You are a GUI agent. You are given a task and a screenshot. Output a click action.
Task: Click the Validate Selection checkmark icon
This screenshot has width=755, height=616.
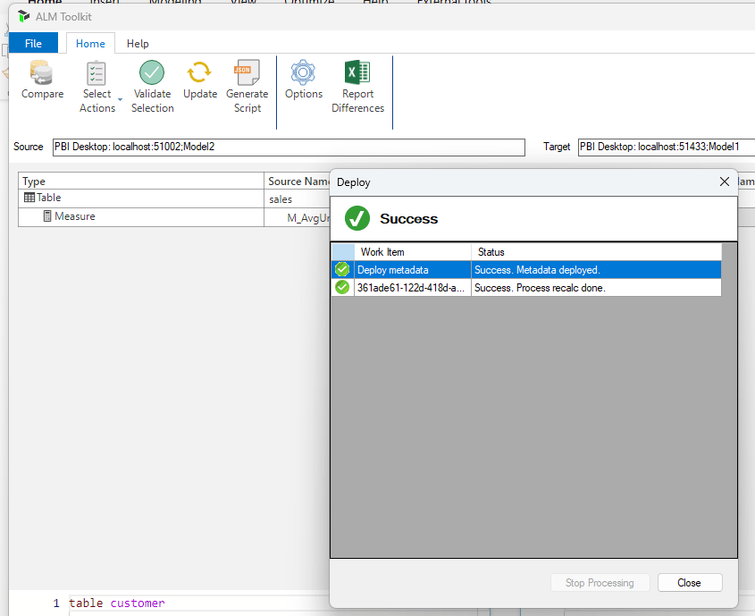point(152,73)
